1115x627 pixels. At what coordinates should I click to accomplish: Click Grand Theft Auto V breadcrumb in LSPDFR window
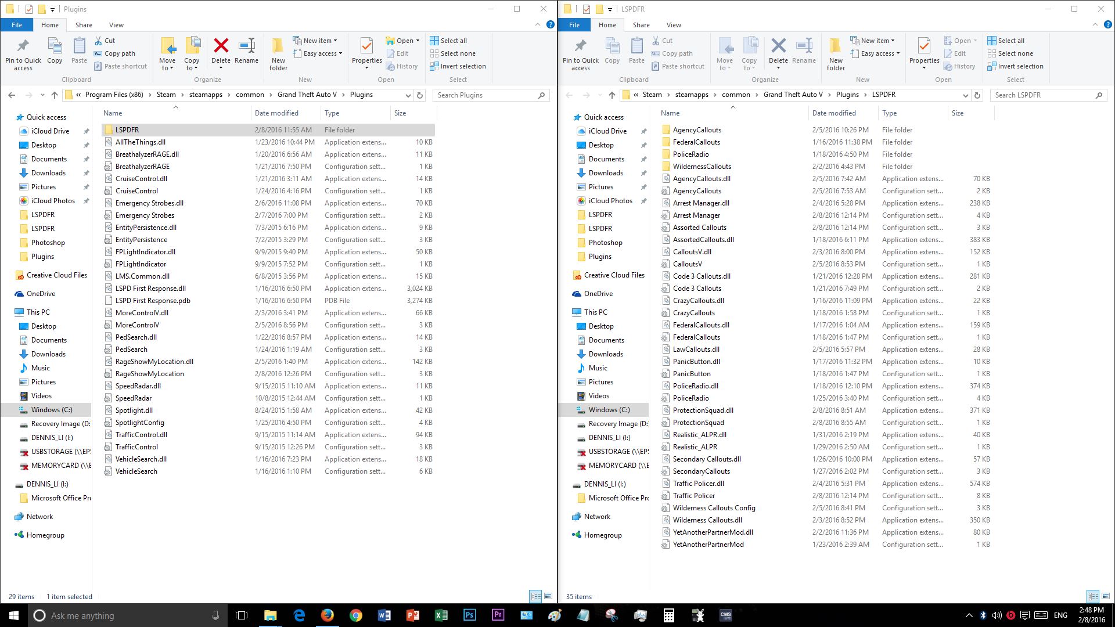793,95
